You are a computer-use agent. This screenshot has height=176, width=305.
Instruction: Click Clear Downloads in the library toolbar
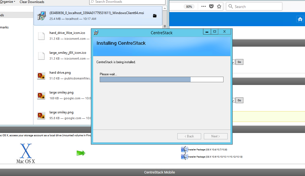(32, 2)
